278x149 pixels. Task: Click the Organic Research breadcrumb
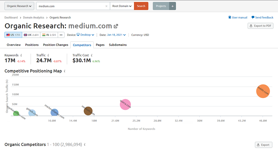pyautogui.click(x=60, y=18)
